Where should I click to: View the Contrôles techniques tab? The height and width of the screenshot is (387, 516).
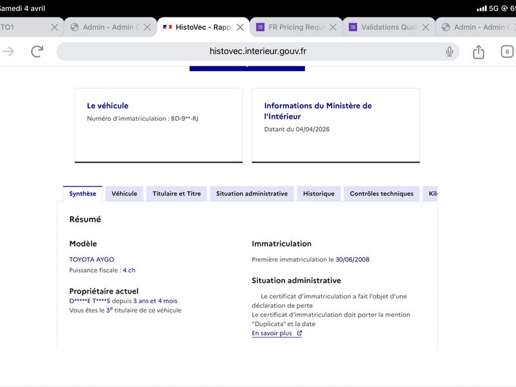381,193
